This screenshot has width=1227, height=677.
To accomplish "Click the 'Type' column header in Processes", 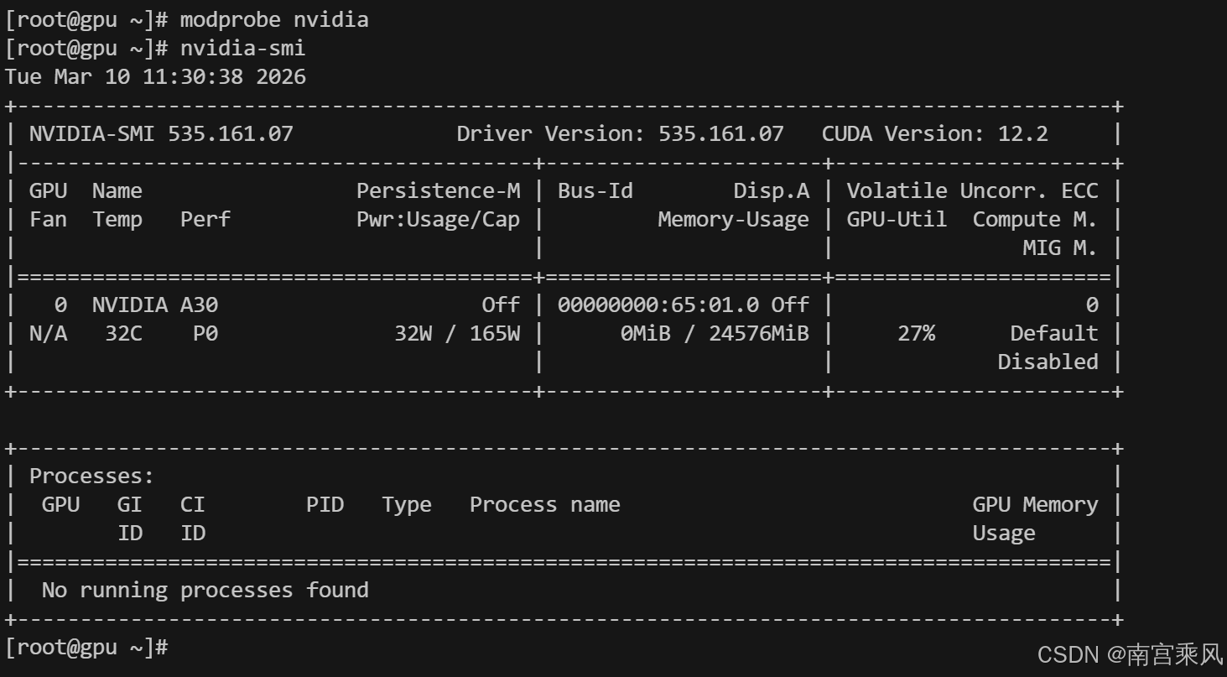I will click(407, 504).
